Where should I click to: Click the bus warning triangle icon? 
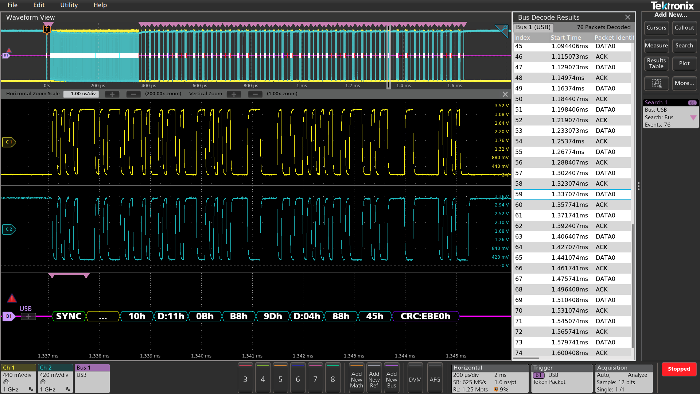12,298
